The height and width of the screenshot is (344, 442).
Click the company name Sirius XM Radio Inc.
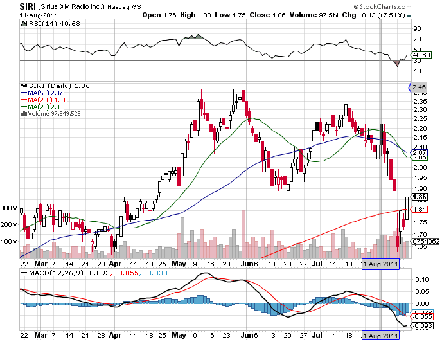[x=71, y=6]
